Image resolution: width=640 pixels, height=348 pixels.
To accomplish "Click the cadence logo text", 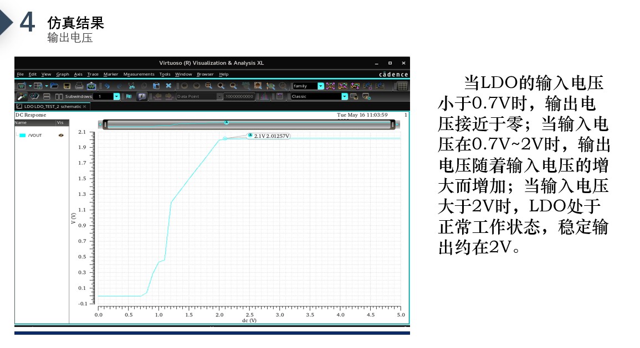I will point(393,74).
